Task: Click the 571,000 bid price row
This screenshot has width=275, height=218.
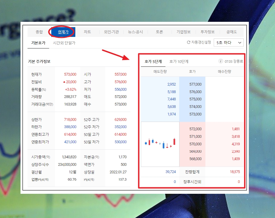Action: click(x=195, y=136)
